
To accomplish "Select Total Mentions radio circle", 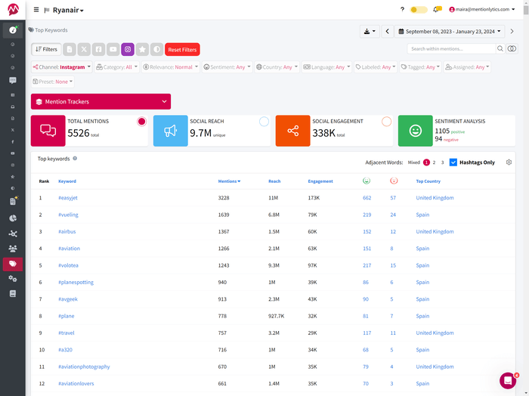I will click(142, 122).
